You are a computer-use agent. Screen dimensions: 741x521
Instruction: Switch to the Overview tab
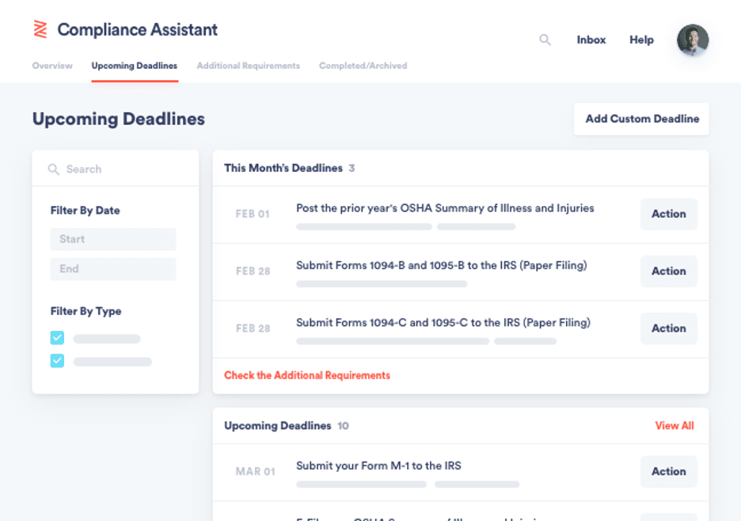point(51,66)
